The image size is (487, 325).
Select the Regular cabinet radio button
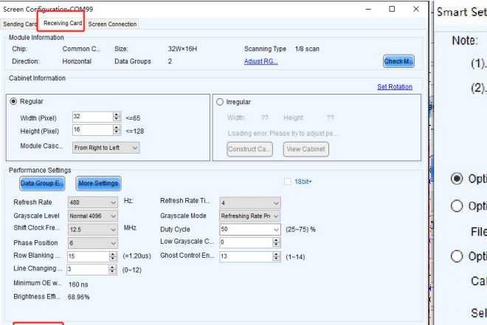tap(13, 101)
